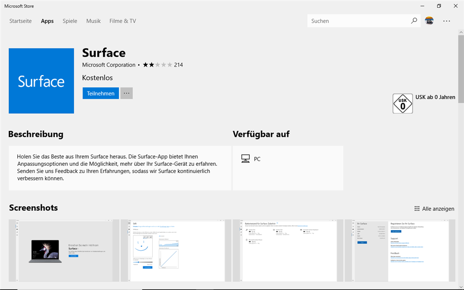464x290 pixels.
Task: Click the Kostenlos price label
Action: pyautogui.click(x=97, y=78)
